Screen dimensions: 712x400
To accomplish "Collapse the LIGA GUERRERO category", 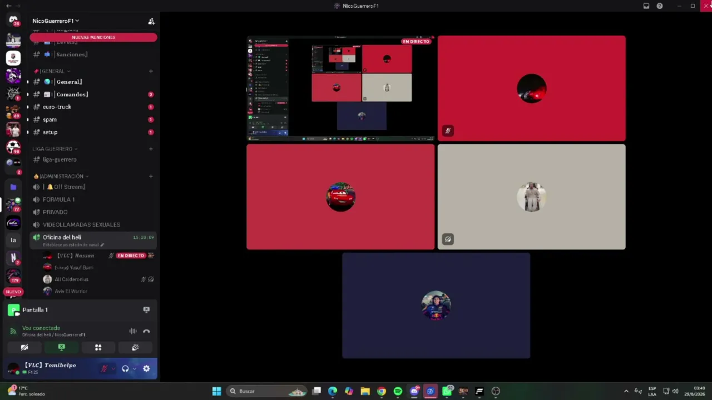I will coord(55,149).
